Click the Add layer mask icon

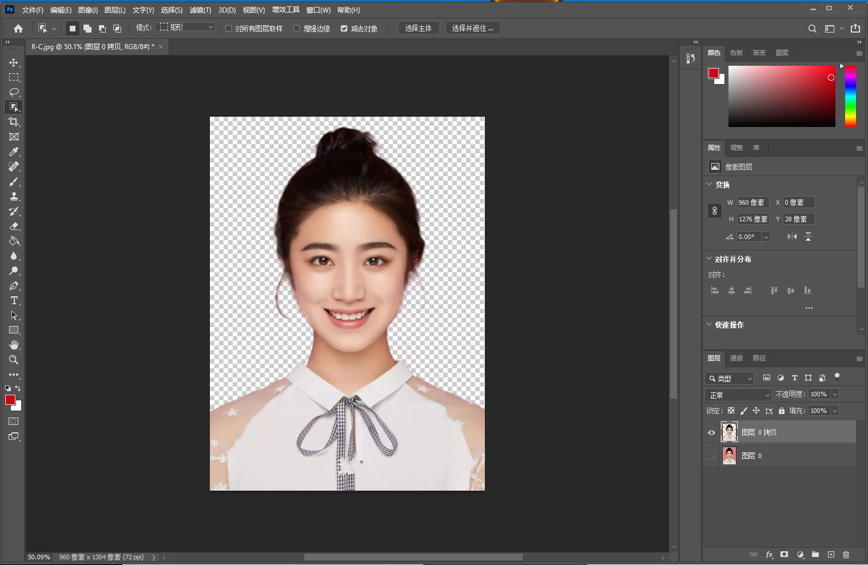pyautogui.click(x=784, y=555)
